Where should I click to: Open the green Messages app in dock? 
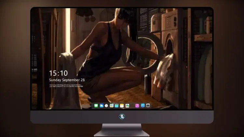[96, 106]
